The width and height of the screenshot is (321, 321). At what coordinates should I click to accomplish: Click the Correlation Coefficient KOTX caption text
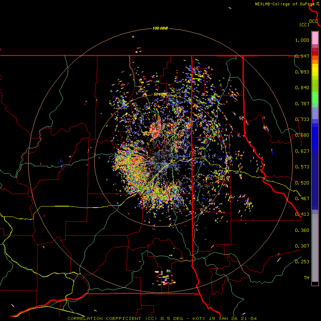162,319
